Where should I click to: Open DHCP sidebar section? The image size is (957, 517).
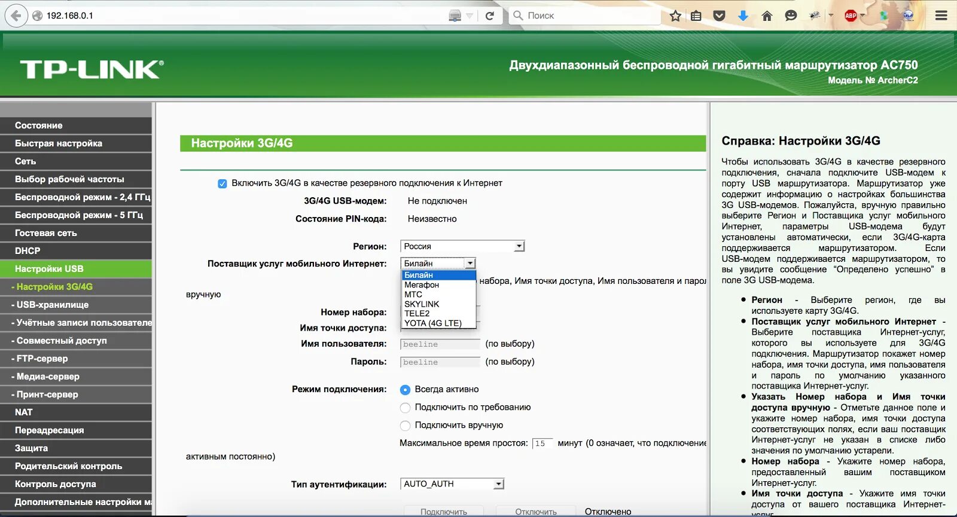click(76, 251)
